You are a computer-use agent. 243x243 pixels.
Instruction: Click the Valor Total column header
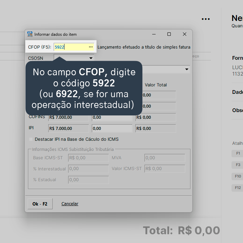[156, 85]
